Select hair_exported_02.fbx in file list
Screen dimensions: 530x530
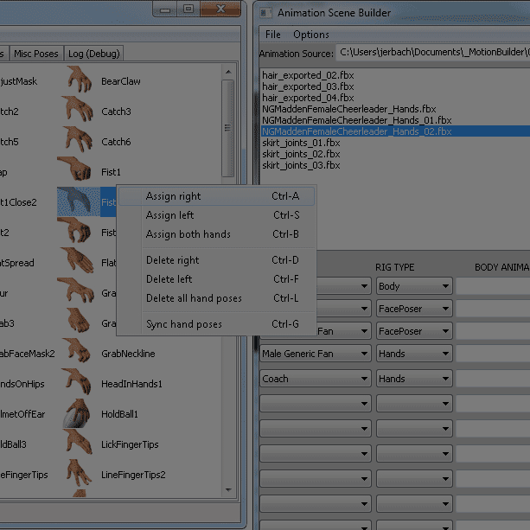tap(308, 75)
